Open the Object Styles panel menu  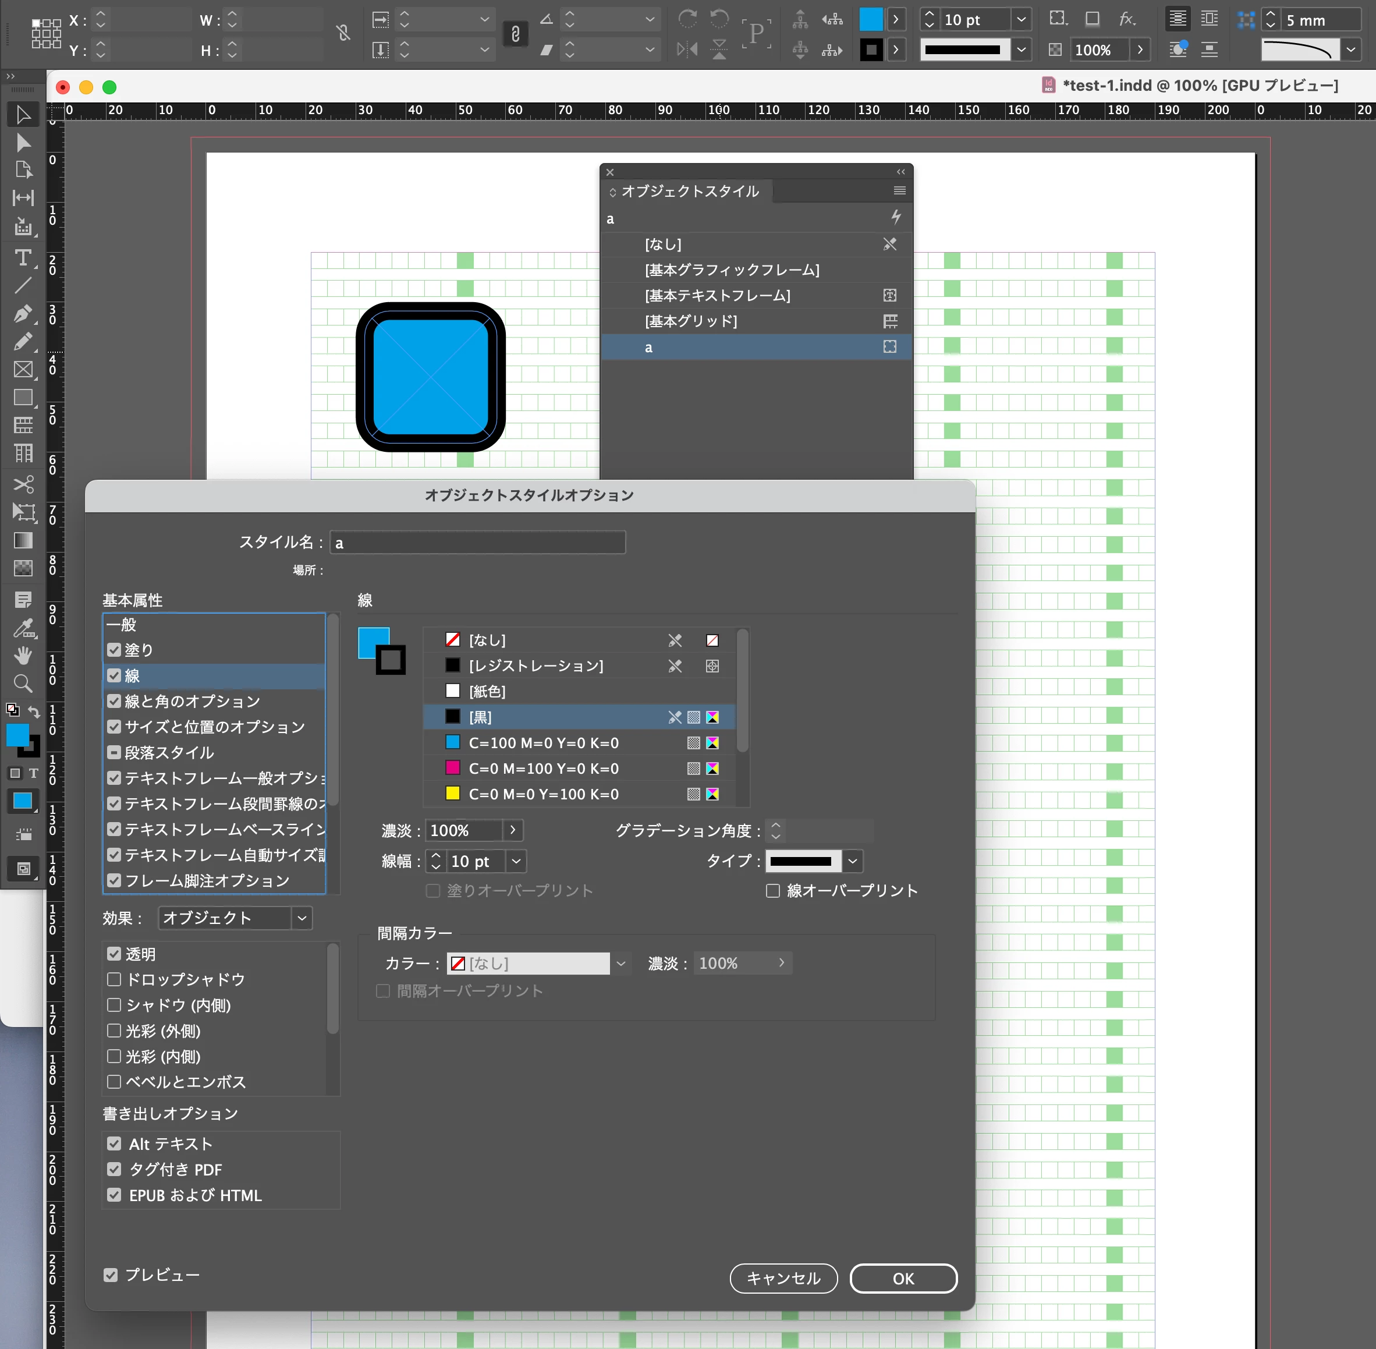tap(899, 190)
